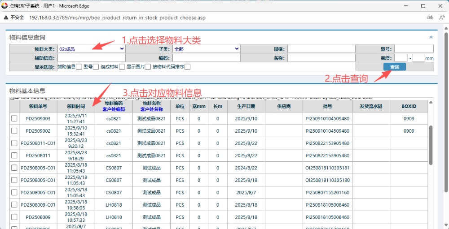Screen dimensions: 449x229
Task: Collapse the 物料信息查询 panel using the chevron
Action: [x=431, y=37]
